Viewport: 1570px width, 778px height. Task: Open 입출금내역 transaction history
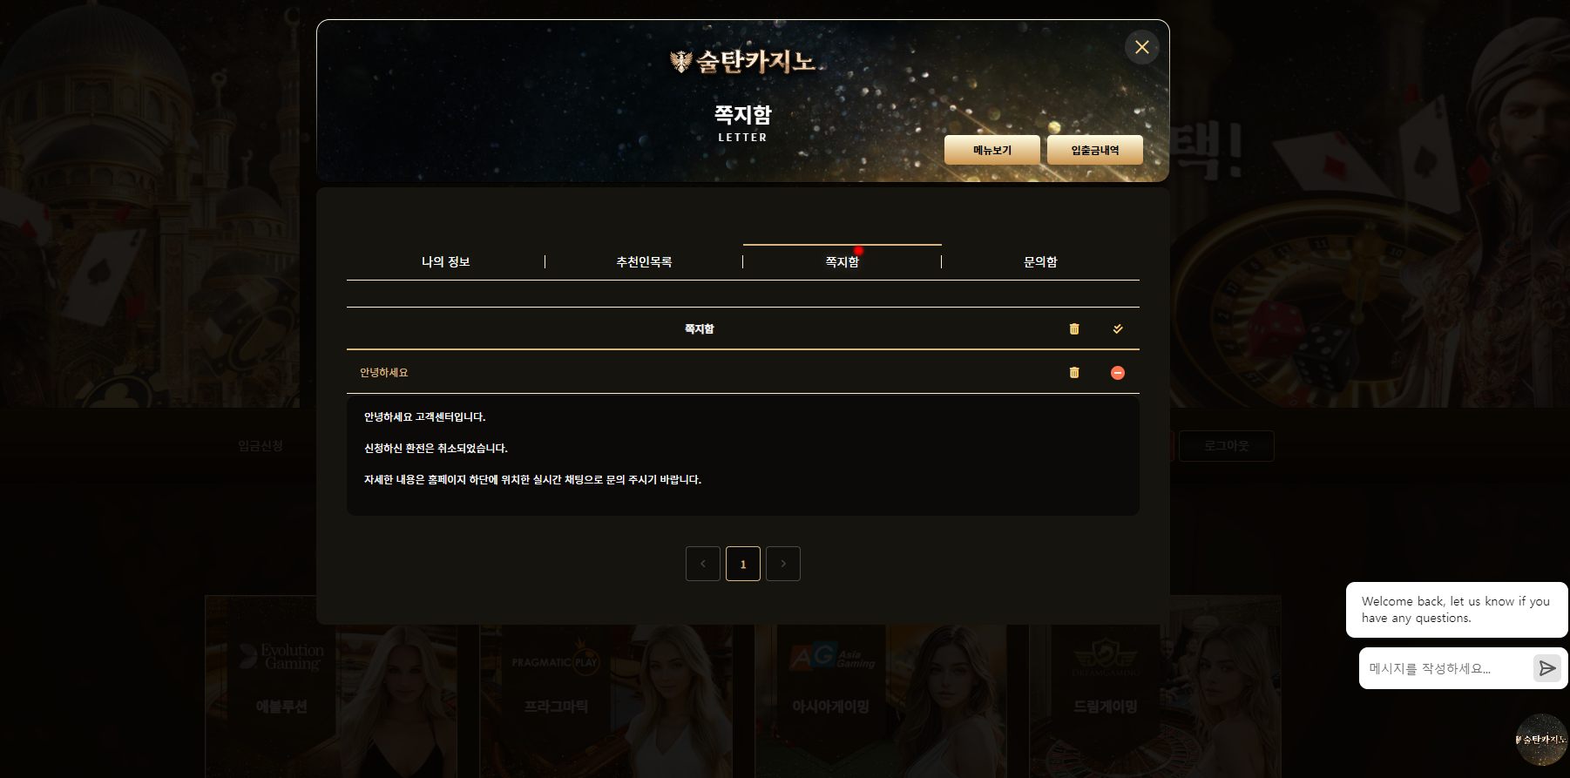tap(1094, 150)
